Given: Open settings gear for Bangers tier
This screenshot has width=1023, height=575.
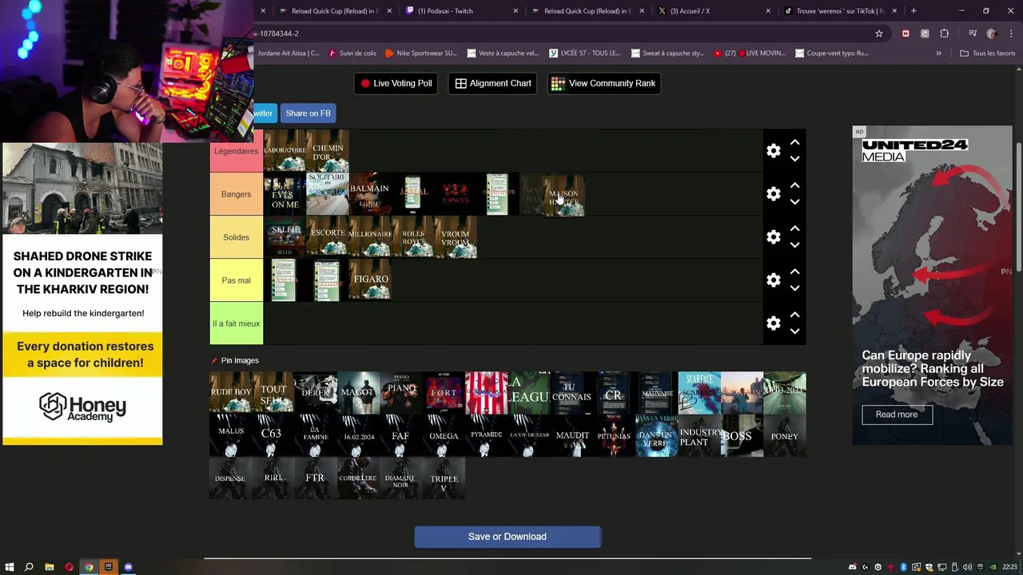Looking at the screenshot, I should tap(773, 194).
